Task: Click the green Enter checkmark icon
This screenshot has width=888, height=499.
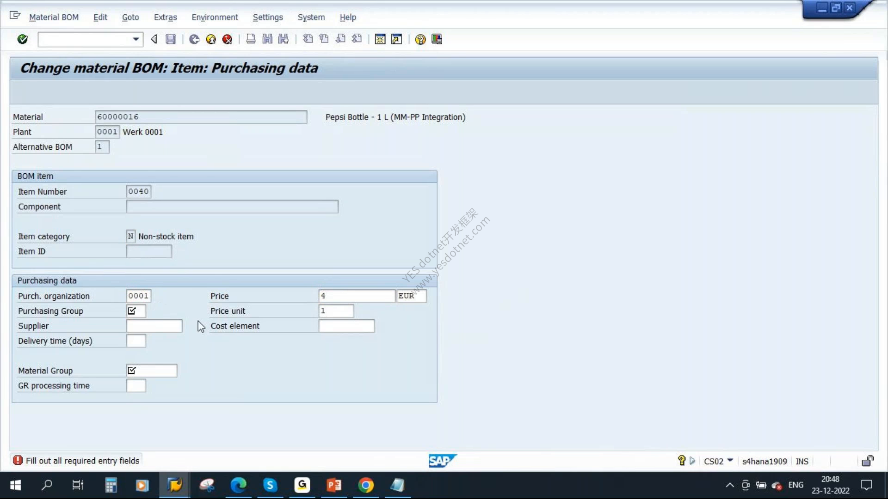Action: tap(22, 39)
